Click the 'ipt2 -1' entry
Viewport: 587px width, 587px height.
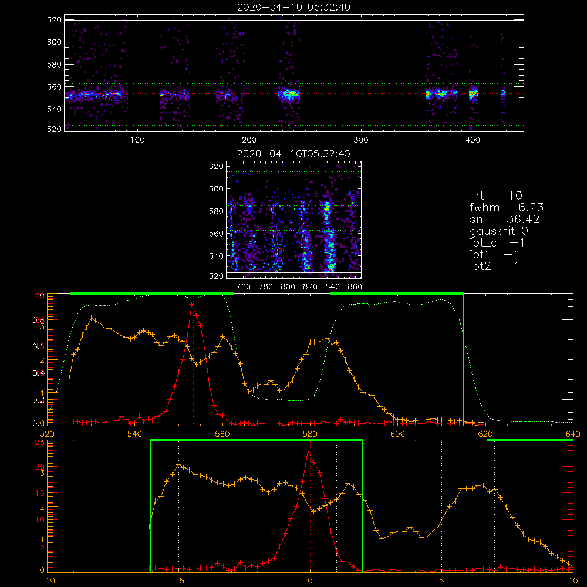point(494,266)
